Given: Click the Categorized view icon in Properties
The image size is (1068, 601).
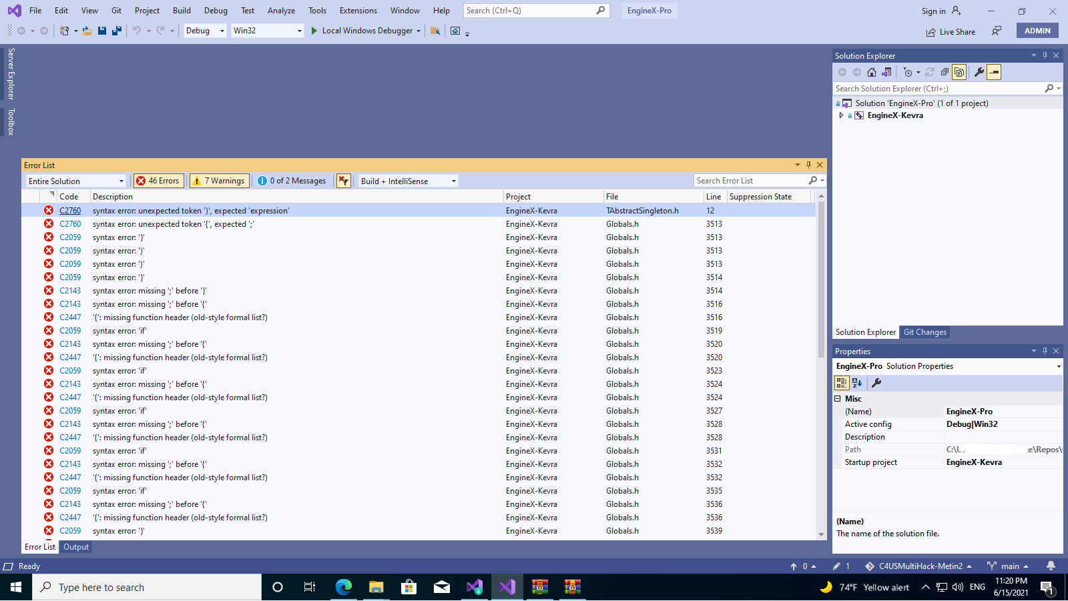Looking at the screenshot, I should [842, 383].
